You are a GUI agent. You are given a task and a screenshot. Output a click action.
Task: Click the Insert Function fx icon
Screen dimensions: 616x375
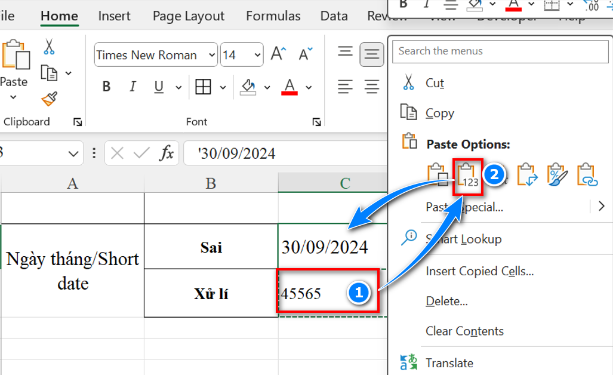tap(167, 153)
